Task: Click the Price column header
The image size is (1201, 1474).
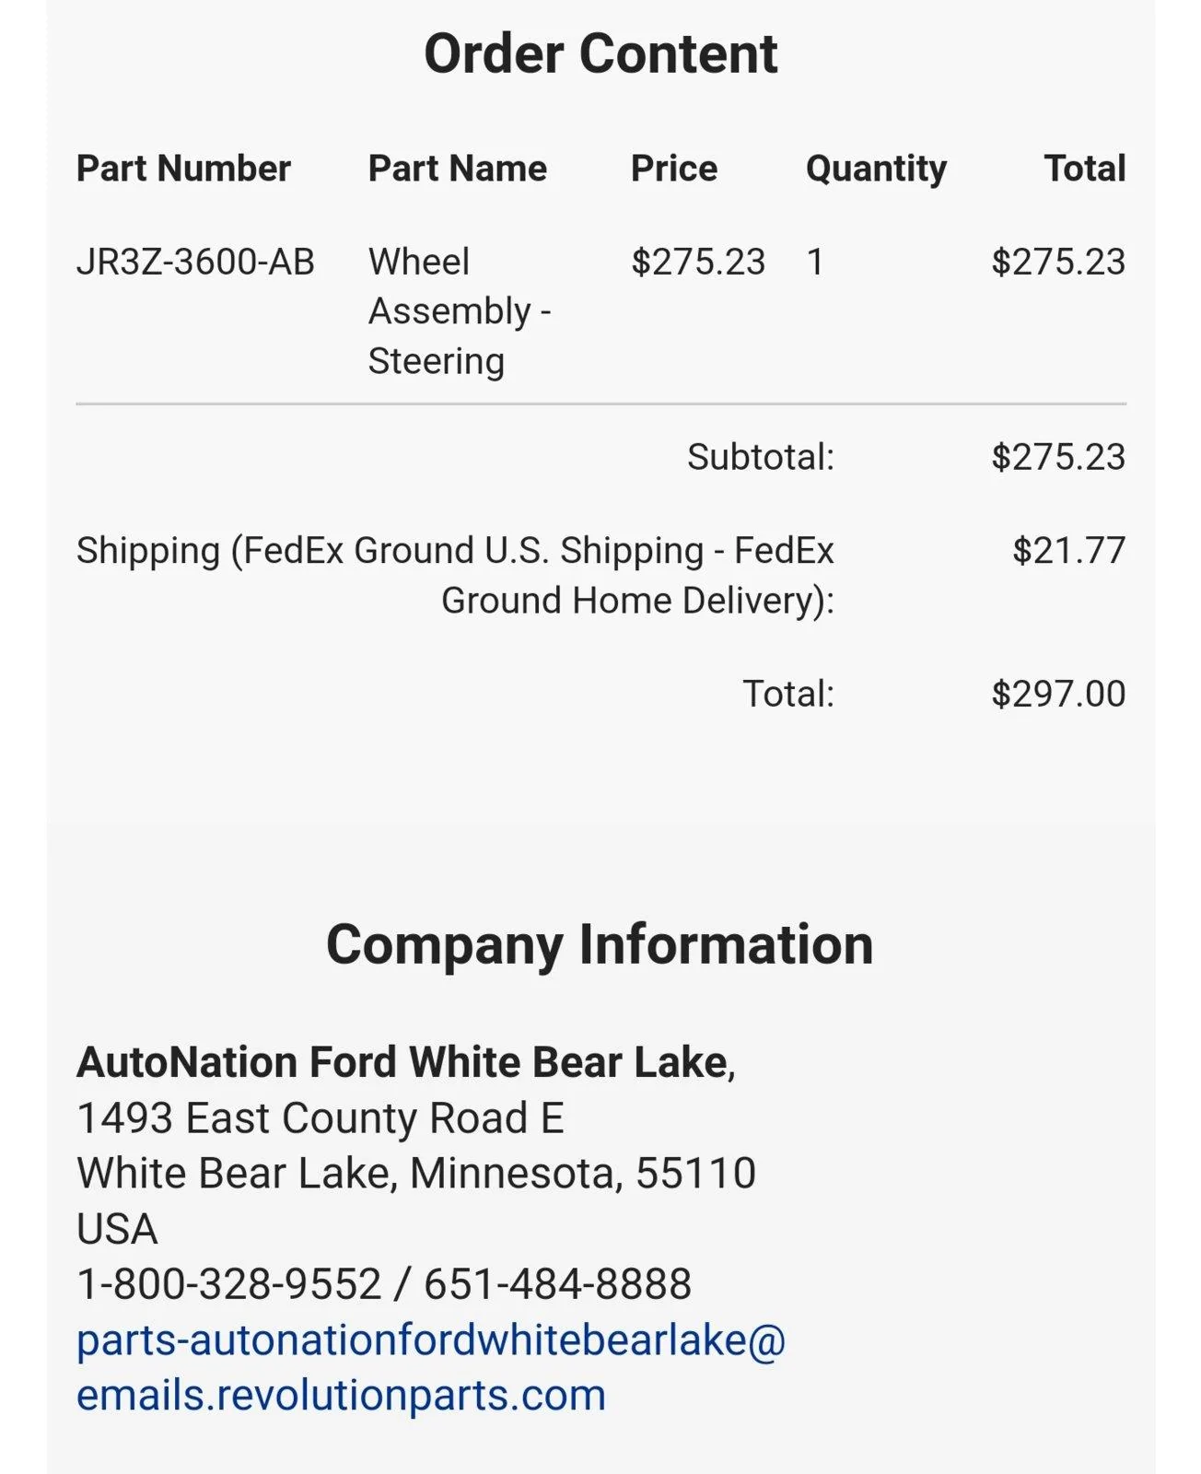Action: tap(674, 169)
